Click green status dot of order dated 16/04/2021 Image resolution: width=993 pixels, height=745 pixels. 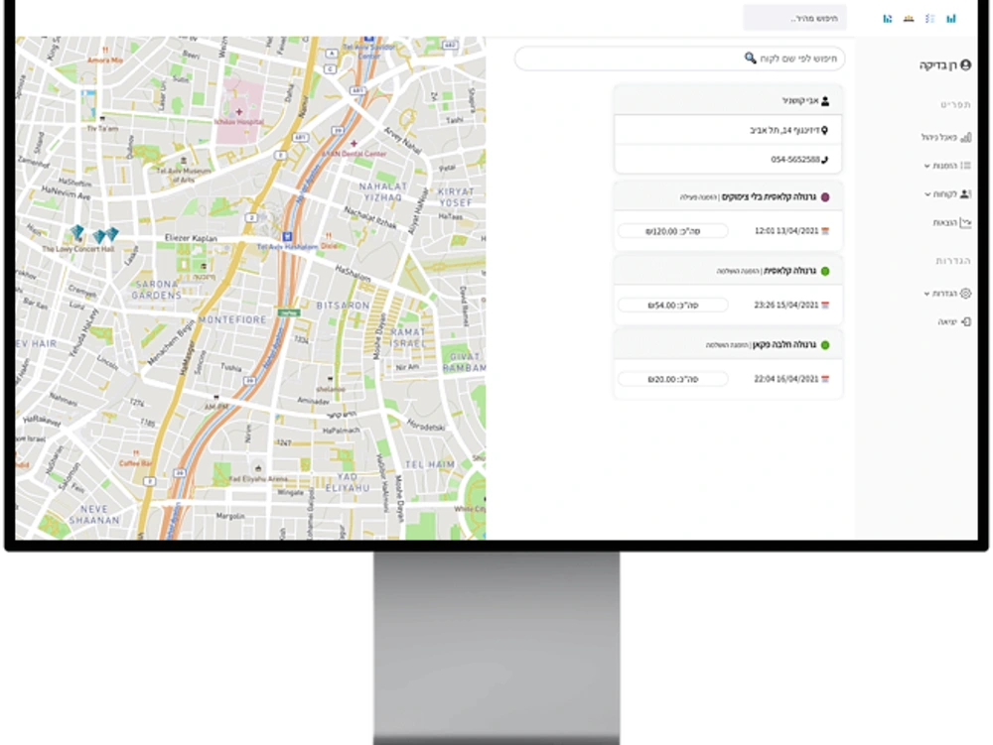coord(825,345)
